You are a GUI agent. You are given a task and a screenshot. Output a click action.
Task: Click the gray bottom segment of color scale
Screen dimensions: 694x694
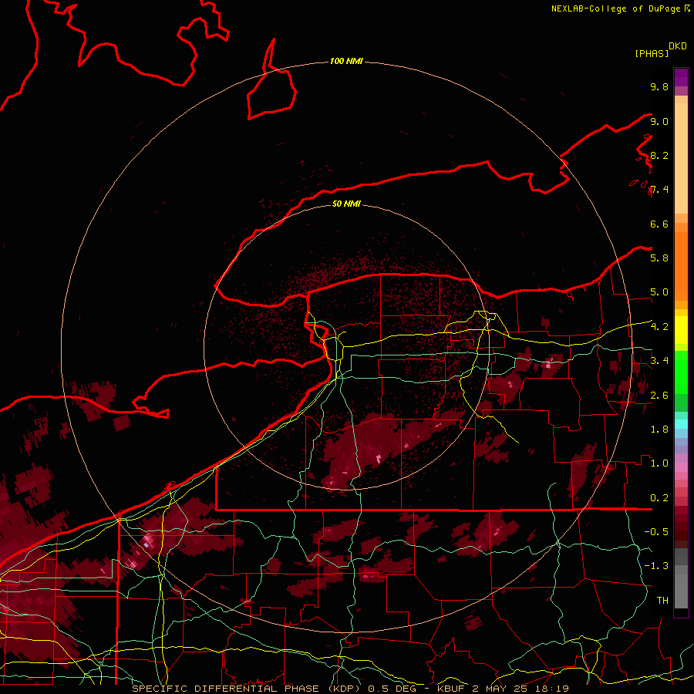pyautogui.click(x=681, y=580)
